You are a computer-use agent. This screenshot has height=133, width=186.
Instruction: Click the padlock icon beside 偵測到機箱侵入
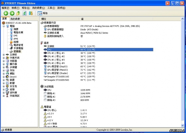pos(45,36)
